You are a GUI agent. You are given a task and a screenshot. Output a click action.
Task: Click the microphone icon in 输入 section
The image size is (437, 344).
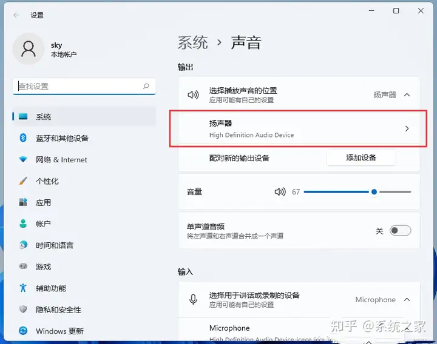click(x=193, y=300)
